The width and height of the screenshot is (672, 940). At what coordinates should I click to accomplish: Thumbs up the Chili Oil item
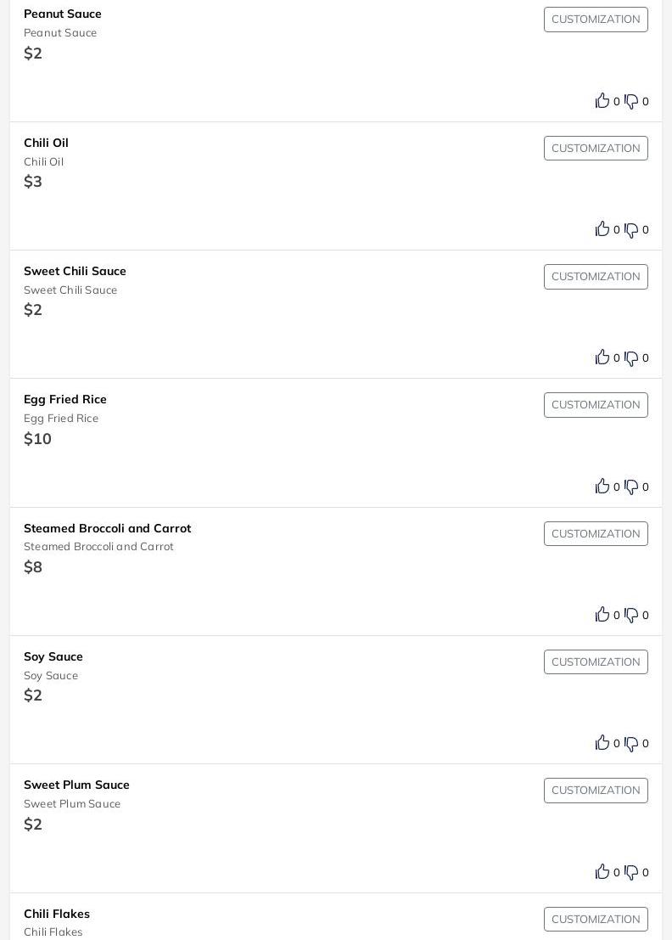coord(602,229)
